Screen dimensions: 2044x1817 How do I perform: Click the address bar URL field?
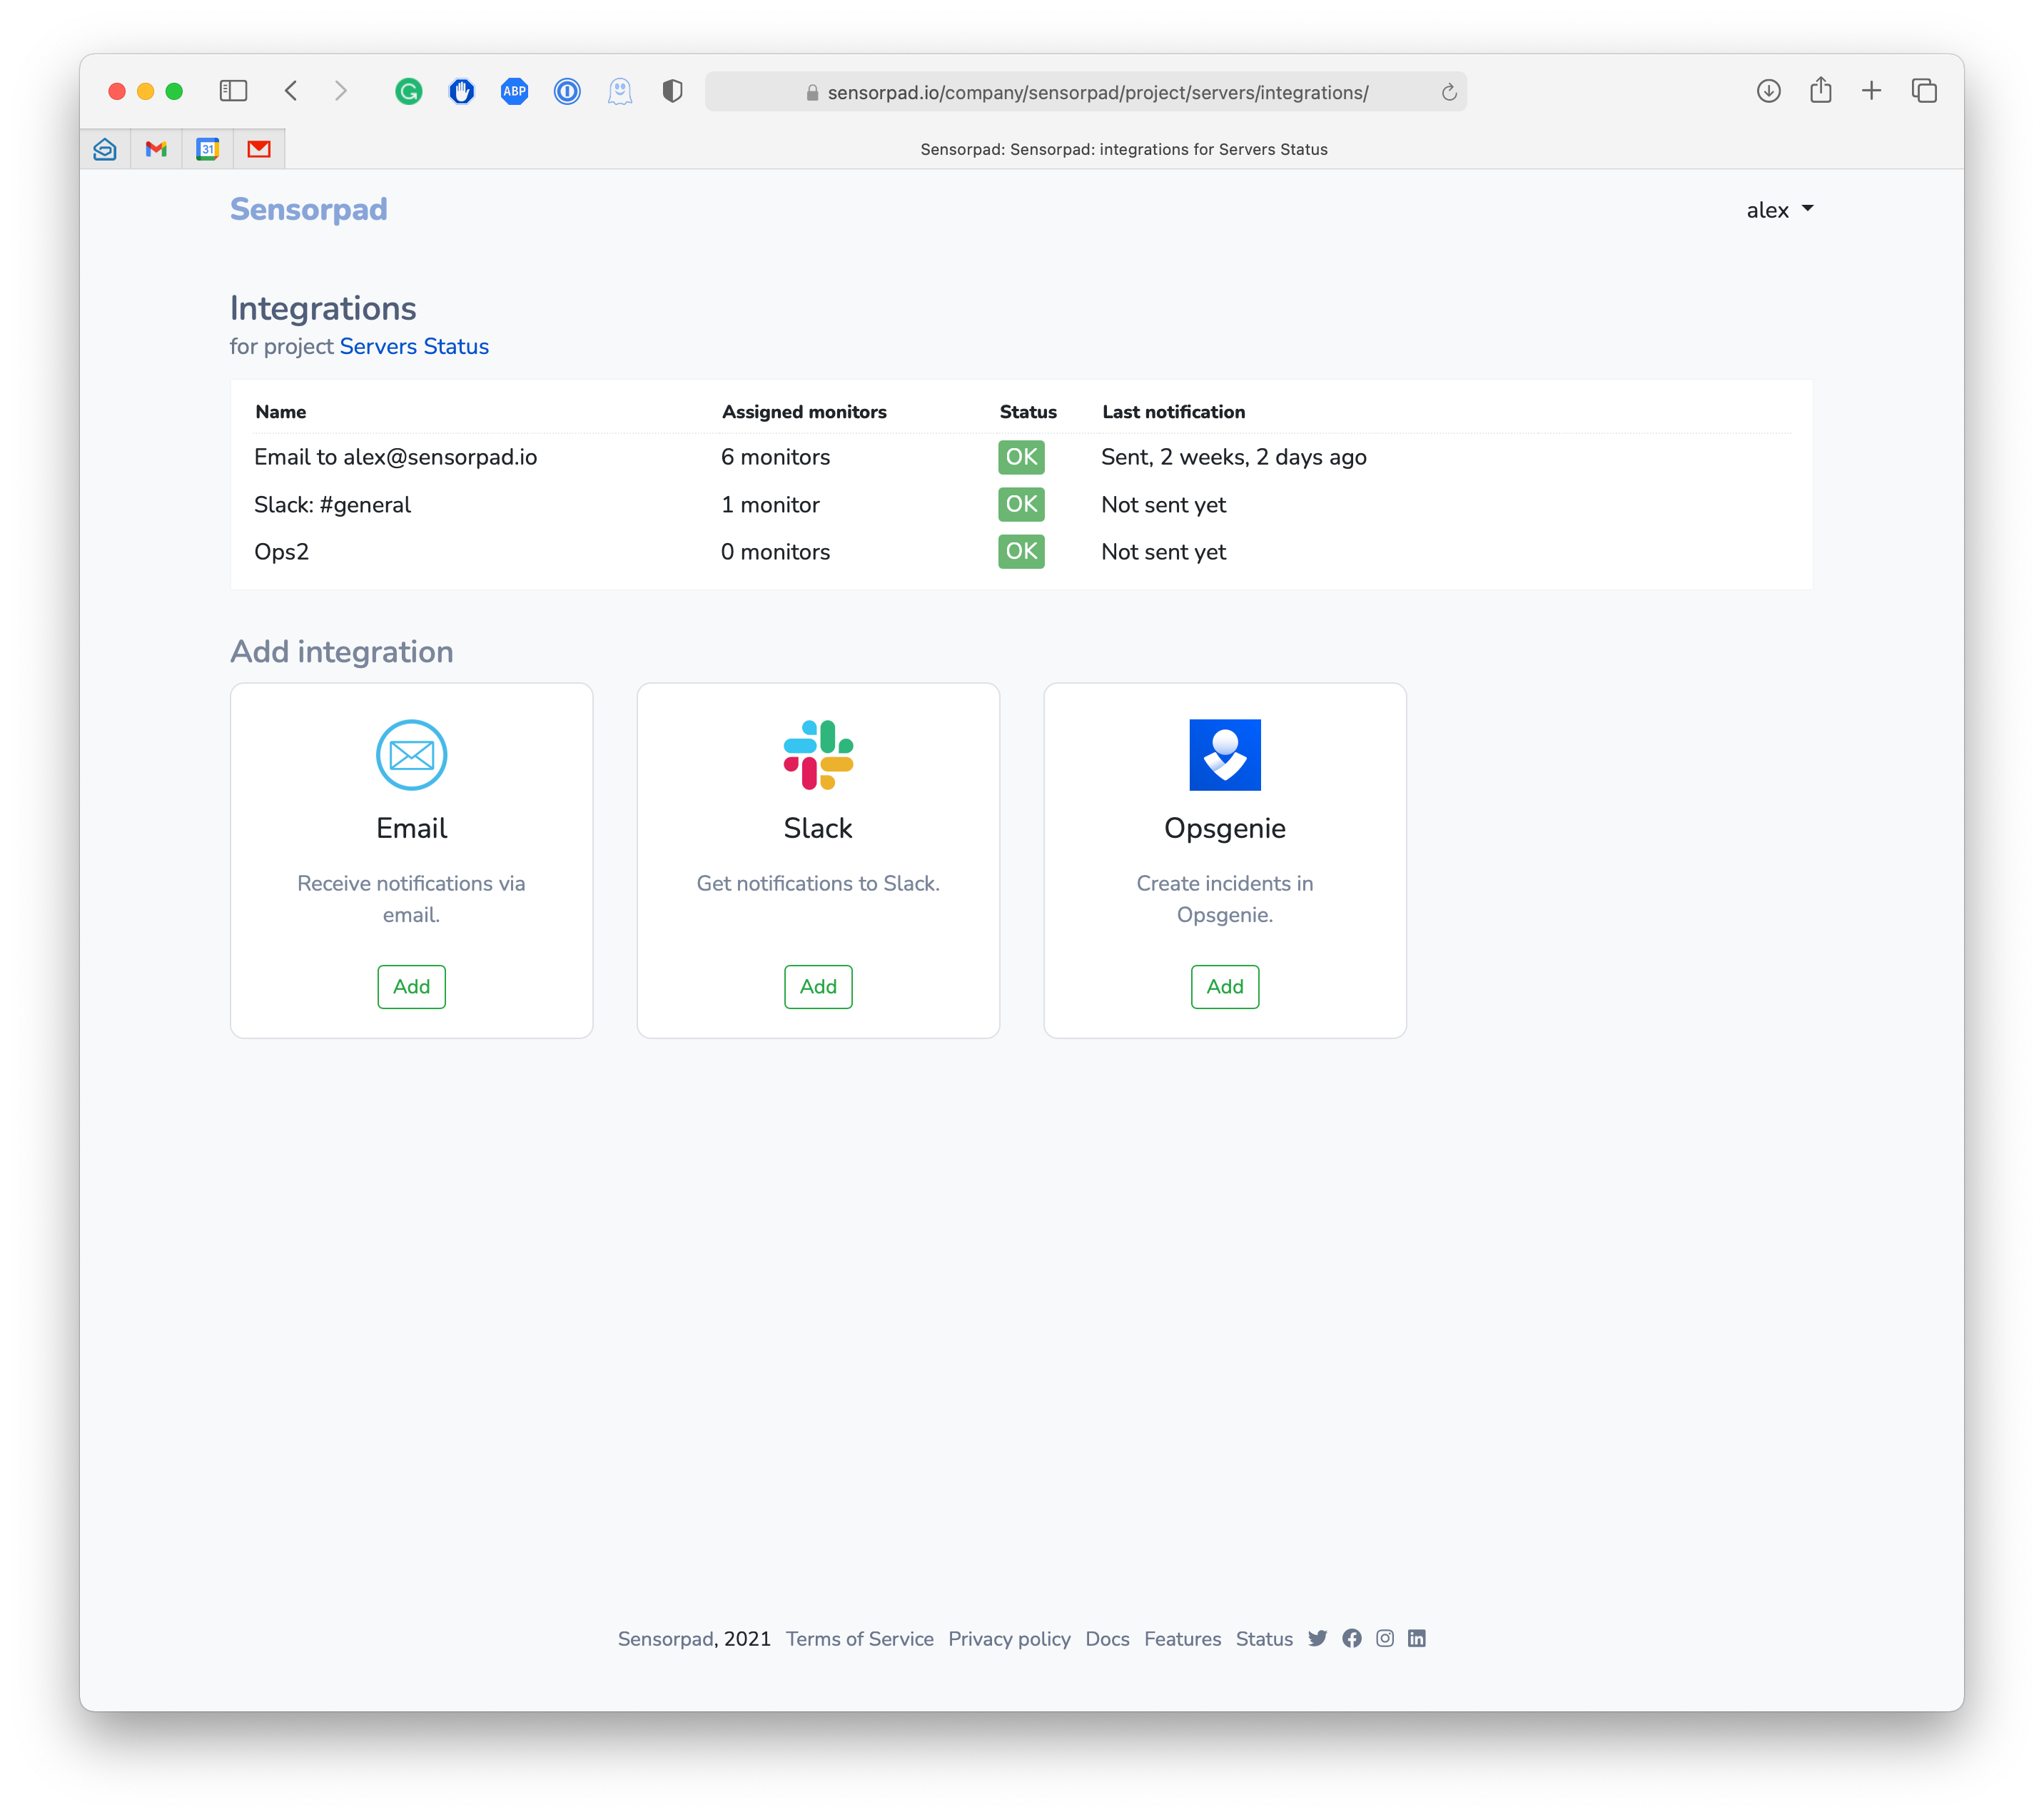(1097, 93)
